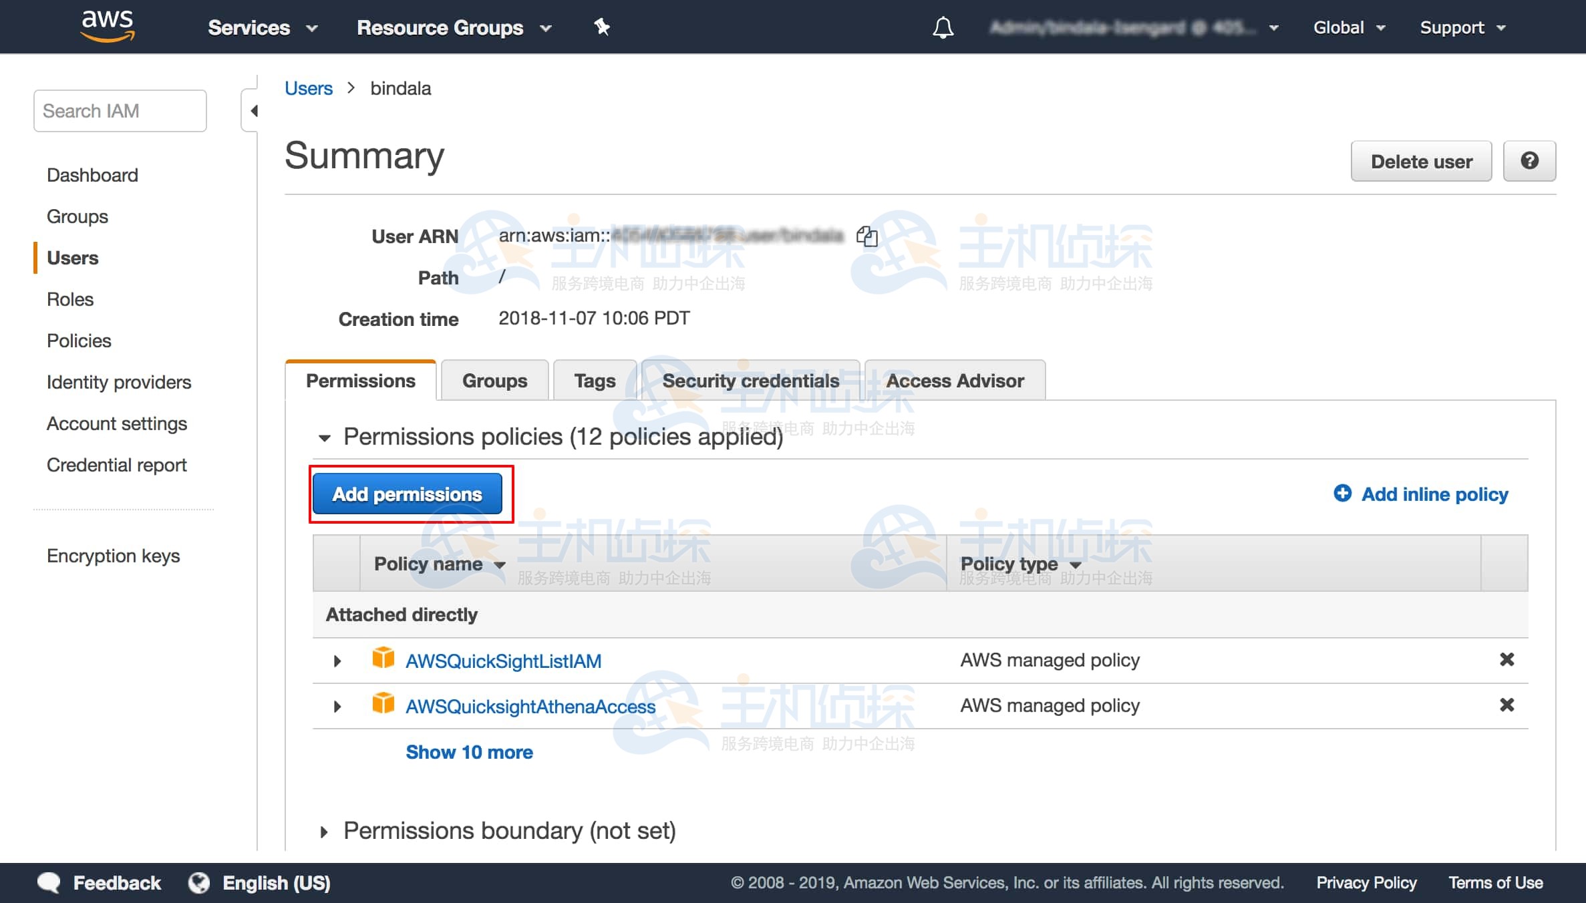Click the Show 10 more link

[469, 752]
